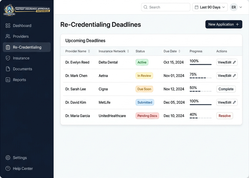Viewport: 249px width, 178px height.
Task: Click the Upcoming Deadlines heading
Action: (x=85, y=40)
